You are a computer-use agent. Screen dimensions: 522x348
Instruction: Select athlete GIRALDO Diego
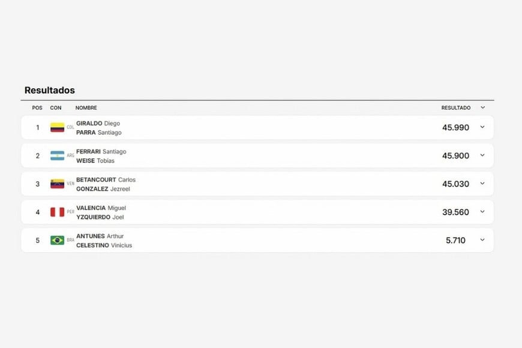(x=98, y=123)
